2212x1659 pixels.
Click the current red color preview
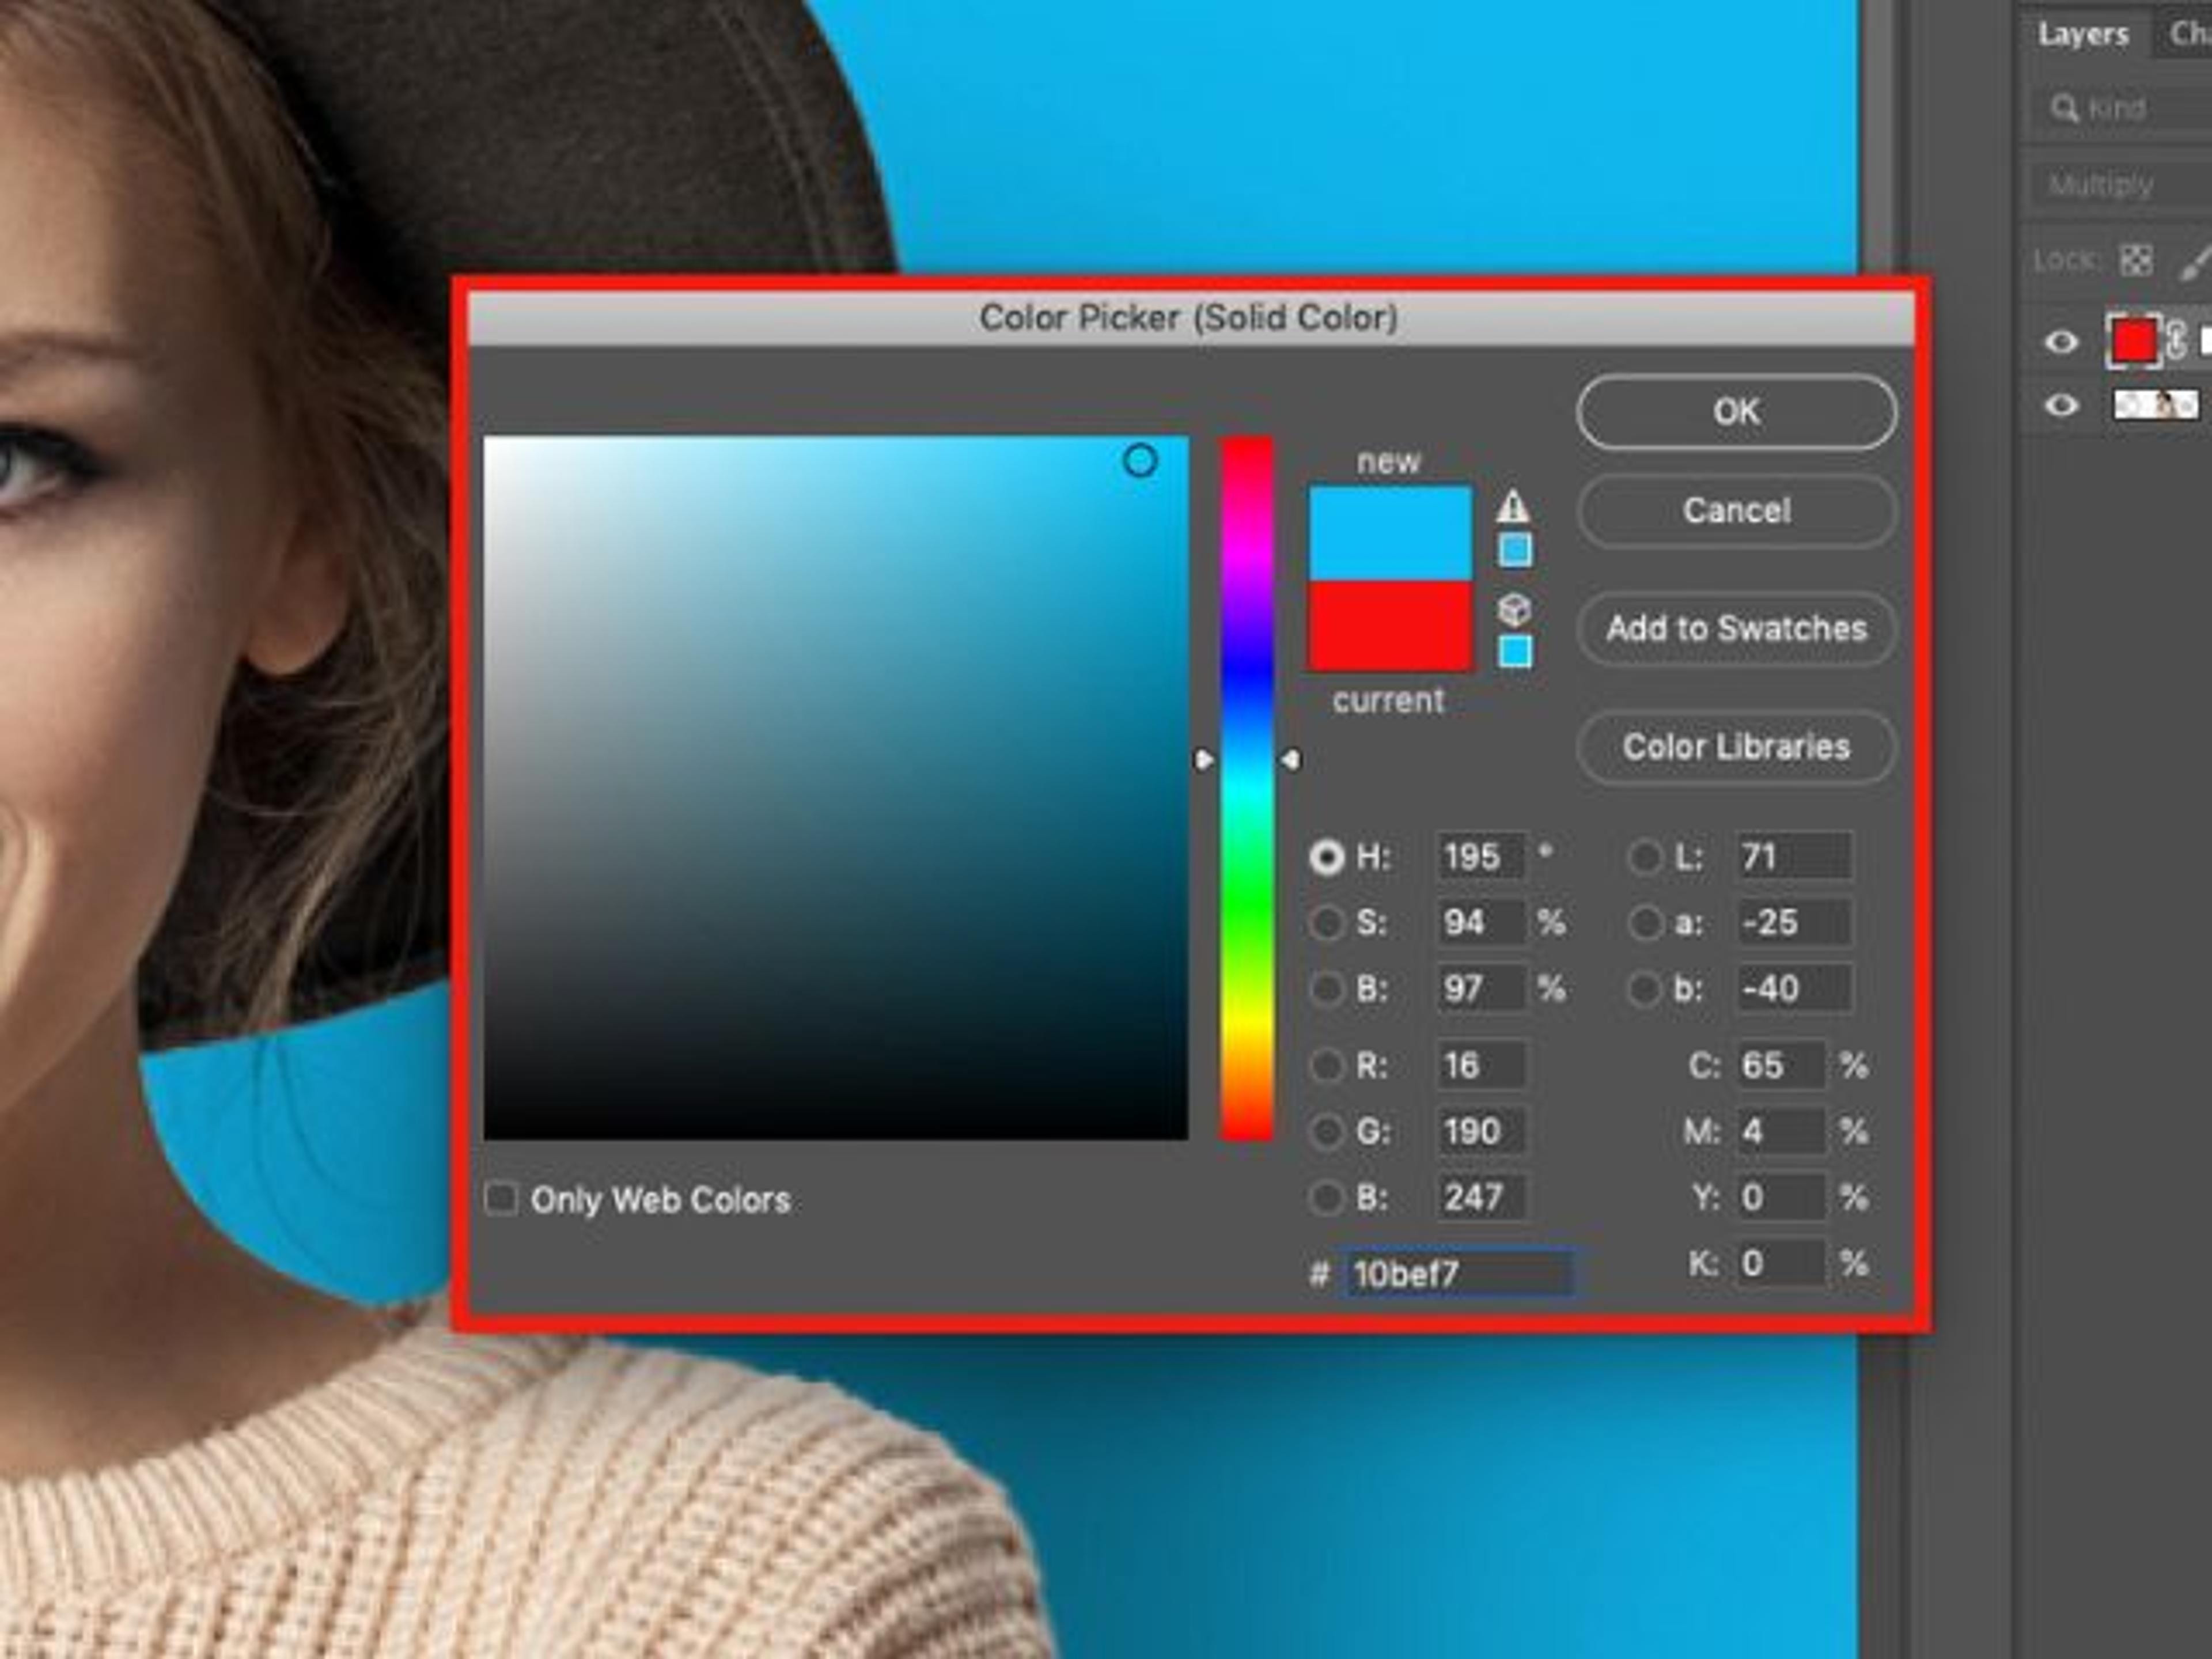tap(1390, 626)
